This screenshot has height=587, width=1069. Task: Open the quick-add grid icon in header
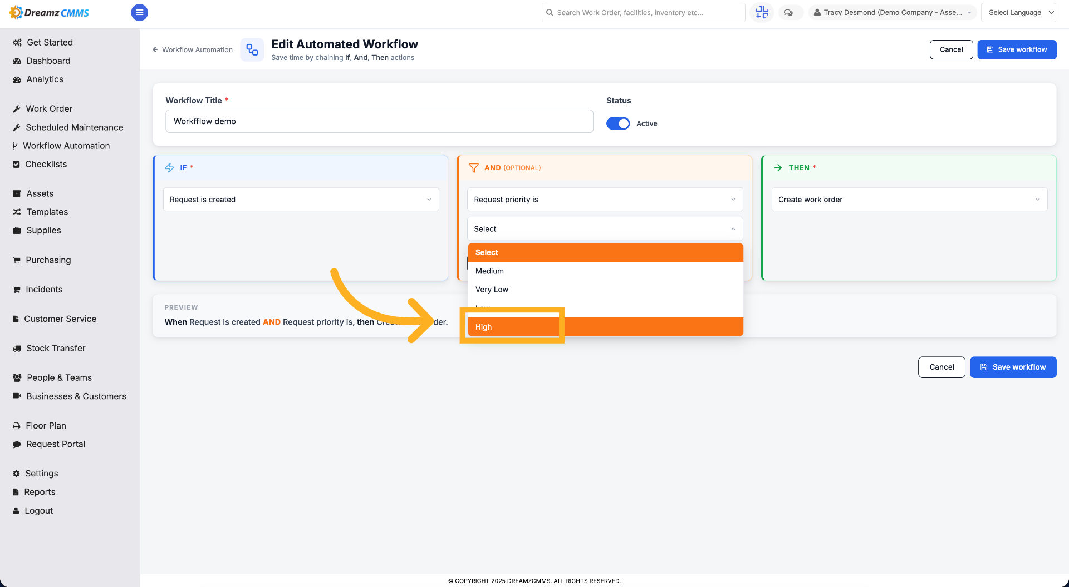762,12
